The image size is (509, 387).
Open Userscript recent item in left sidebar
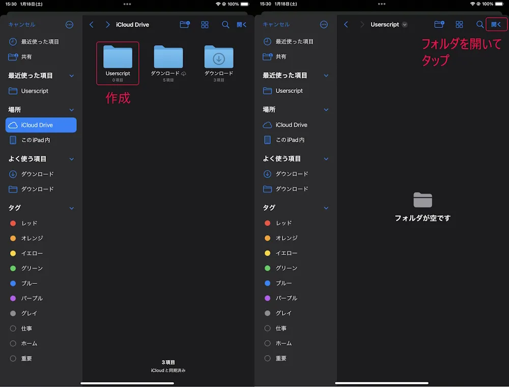(41, 91)
